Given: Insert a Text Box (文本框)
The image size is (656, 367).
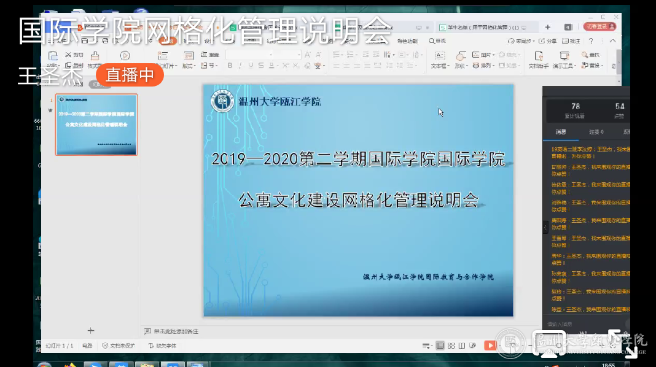Looking at the screenshot, I should (x=440, y=60).
